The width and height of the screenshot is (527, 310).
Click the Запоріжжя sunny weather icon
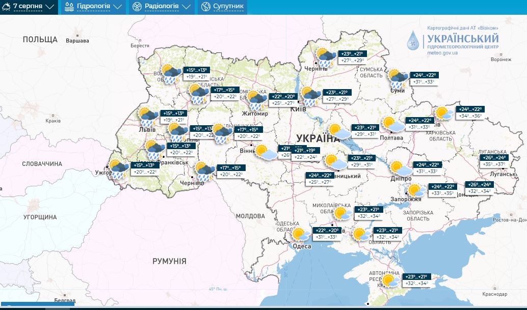pos(416,190)
